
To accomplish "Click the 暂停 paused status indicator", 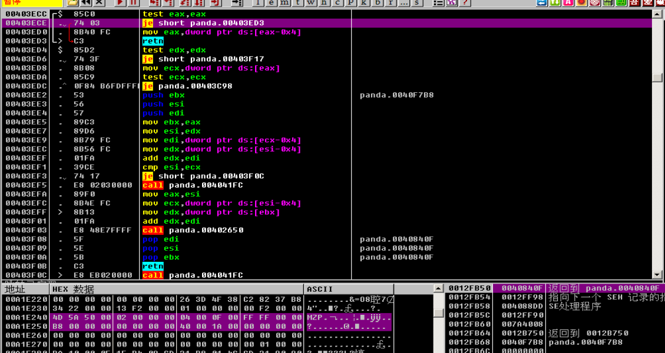I will 32,2.
